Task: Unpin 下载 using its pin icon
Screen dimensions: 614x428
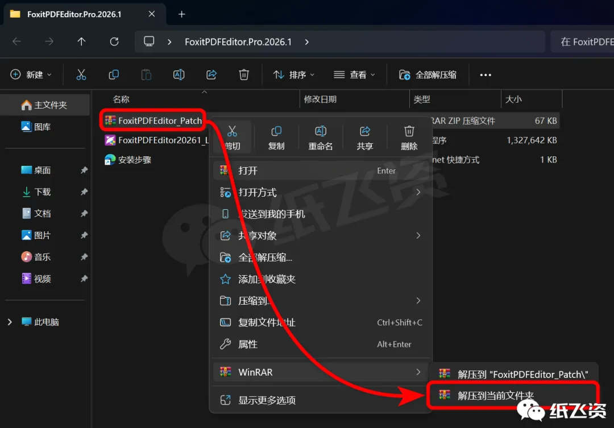Action: pyautogui.click(x=84, y=192)
